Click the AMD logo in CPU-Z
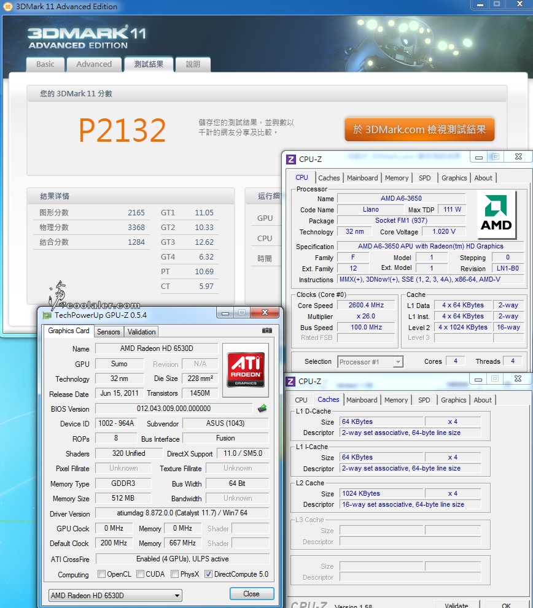The width and height of the screenshot is (533, 608). point(496,215)
